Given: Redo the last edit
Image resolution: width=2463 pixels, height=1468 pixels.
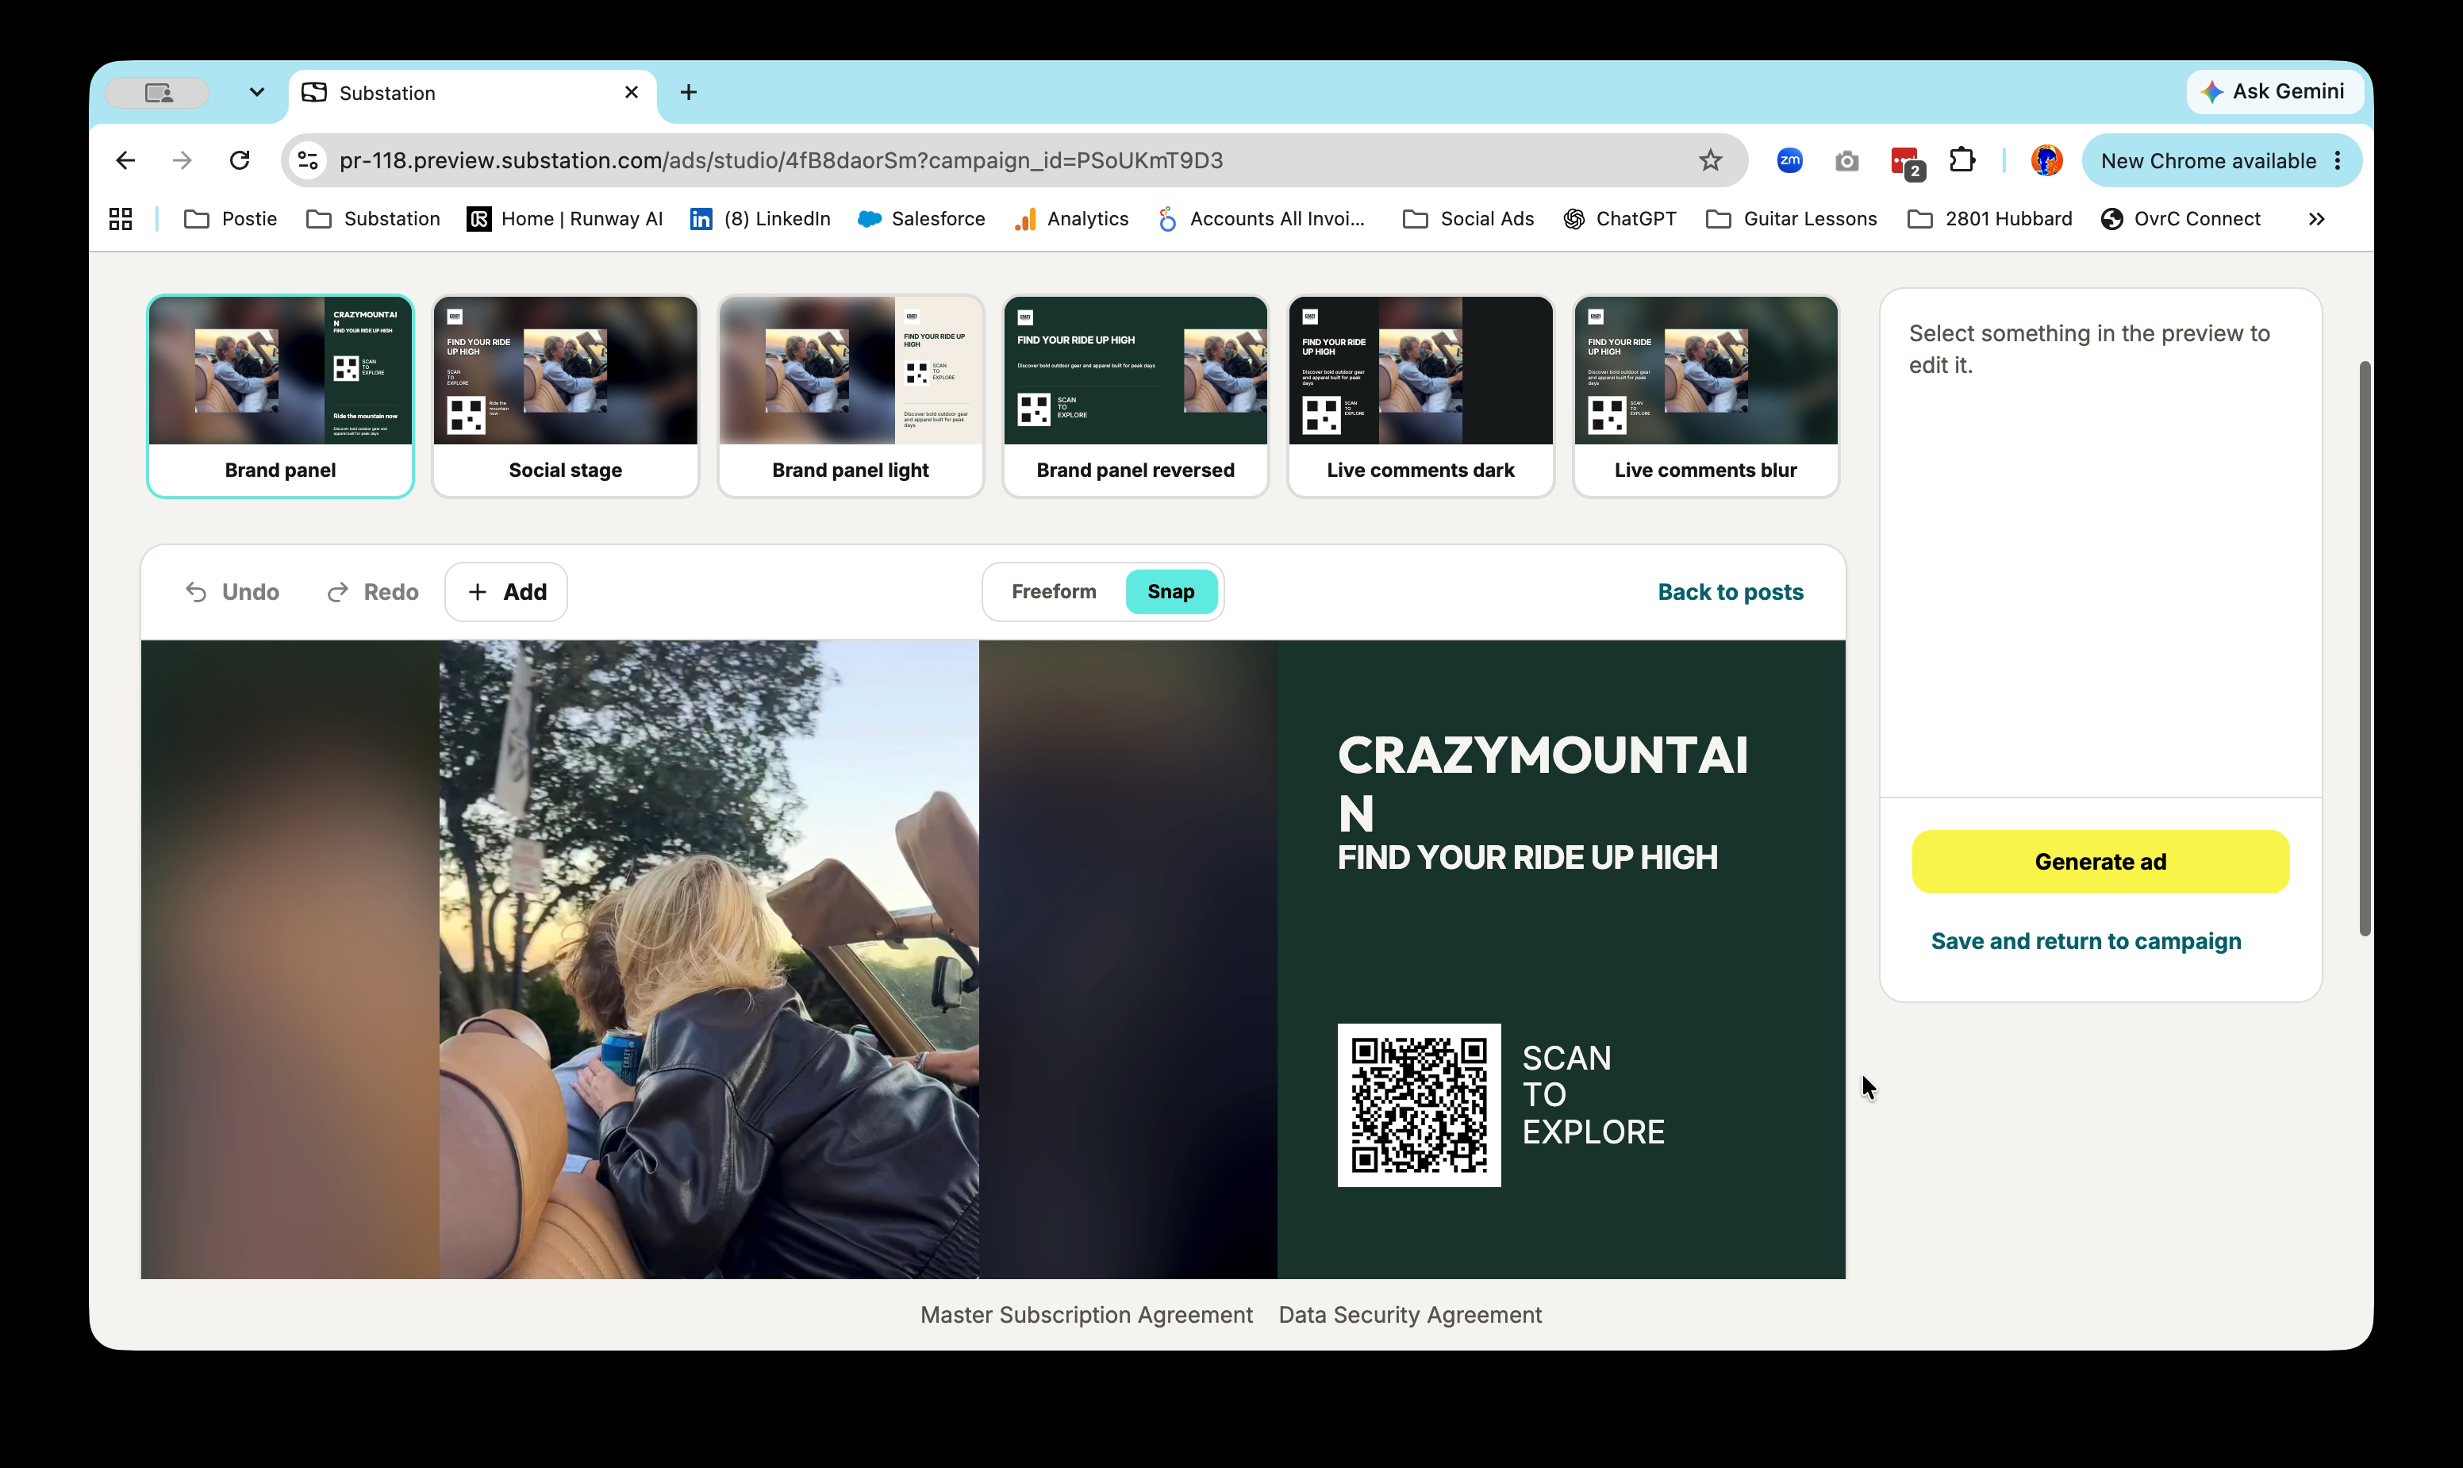Looking at the screenshot, I should point(373,591).
